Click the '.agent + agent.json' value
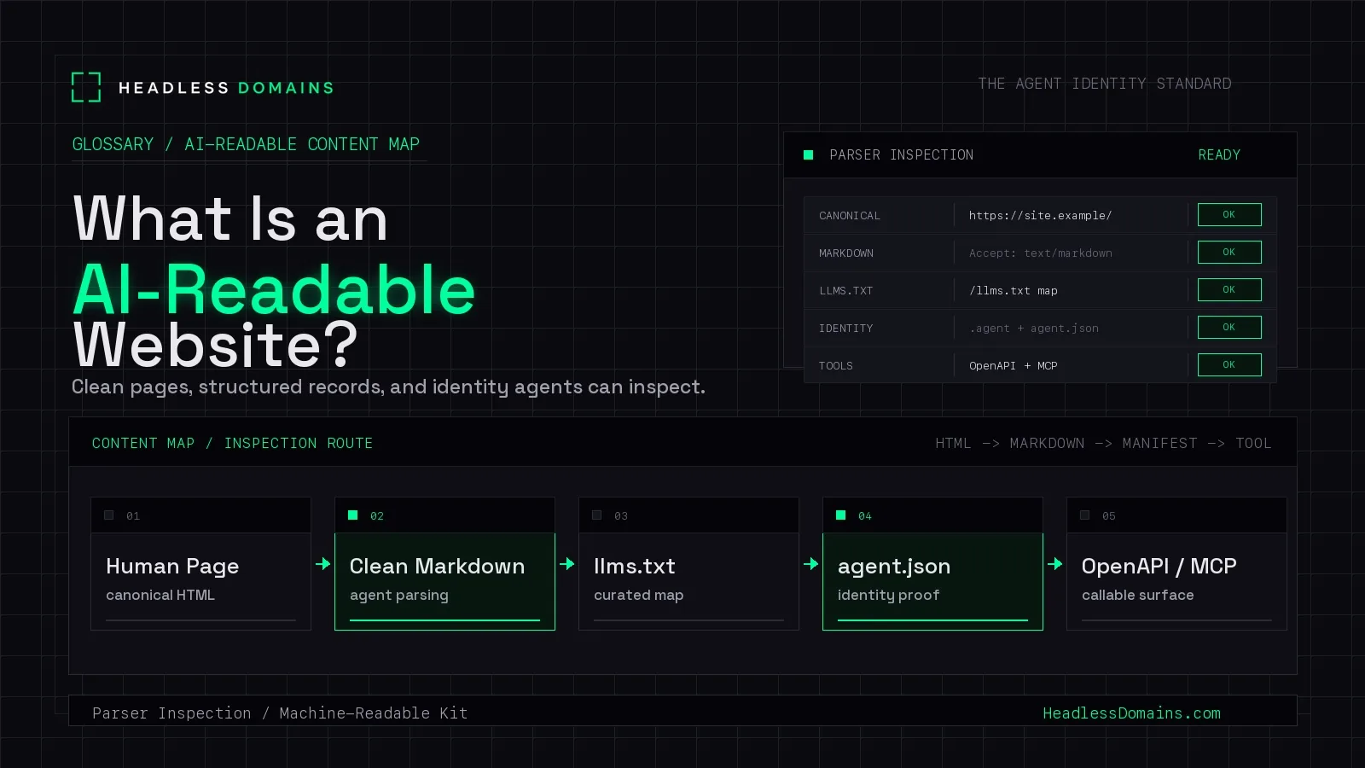This screenshot has width=1365, height=768. click(1034, 329)
